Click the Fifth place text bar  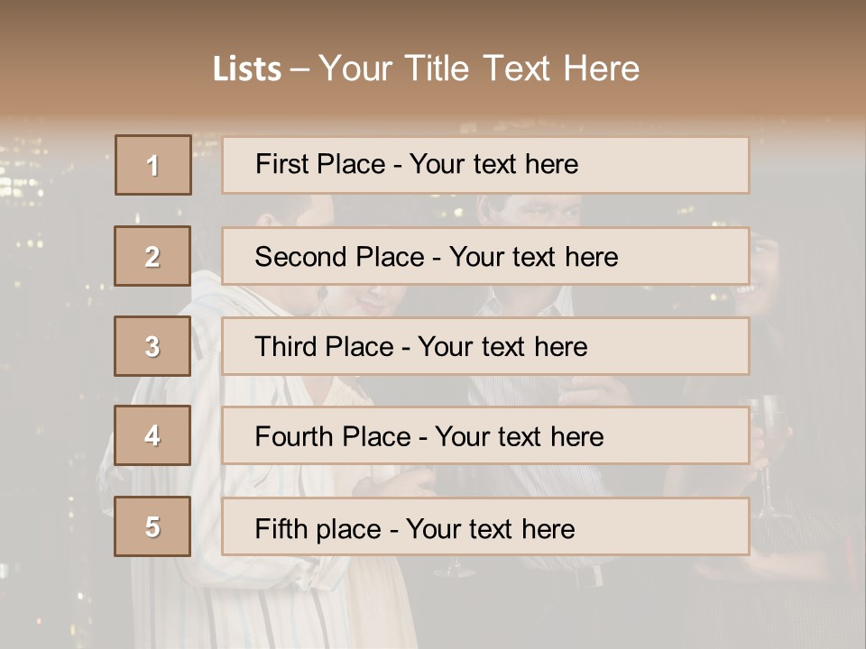point(485,526)
